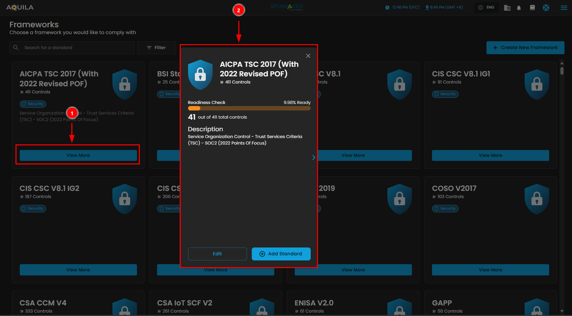
Task: Close the AICPA TSC 2017 popup
Action: tap(308, 56)
